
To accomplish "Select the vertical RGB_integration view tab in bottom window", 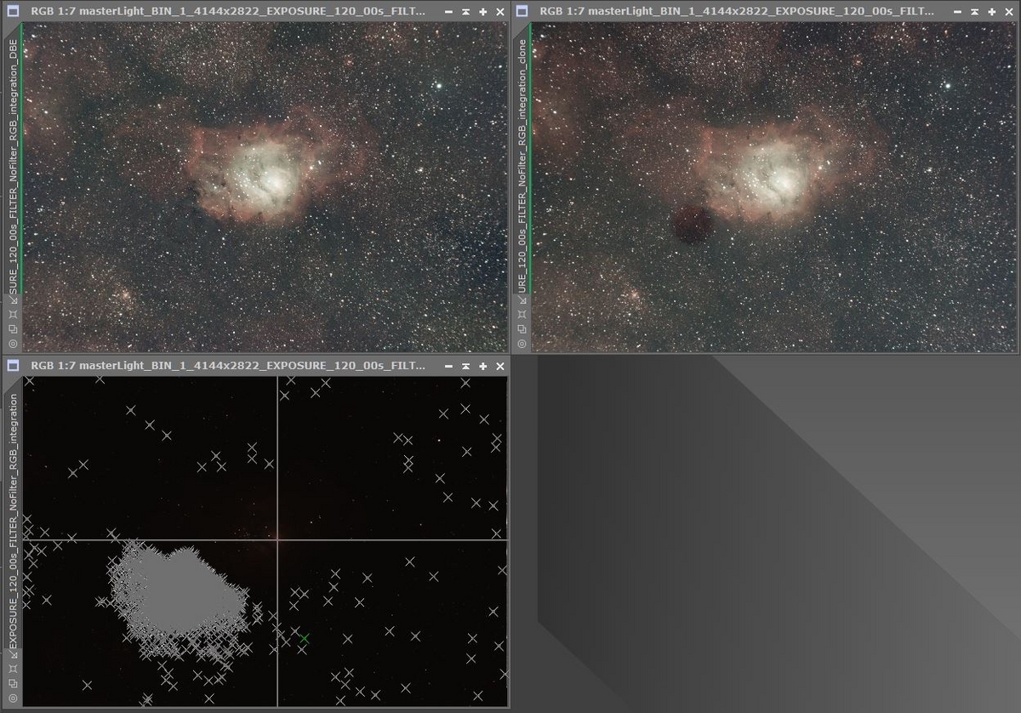I will click(x=13, y=512).
